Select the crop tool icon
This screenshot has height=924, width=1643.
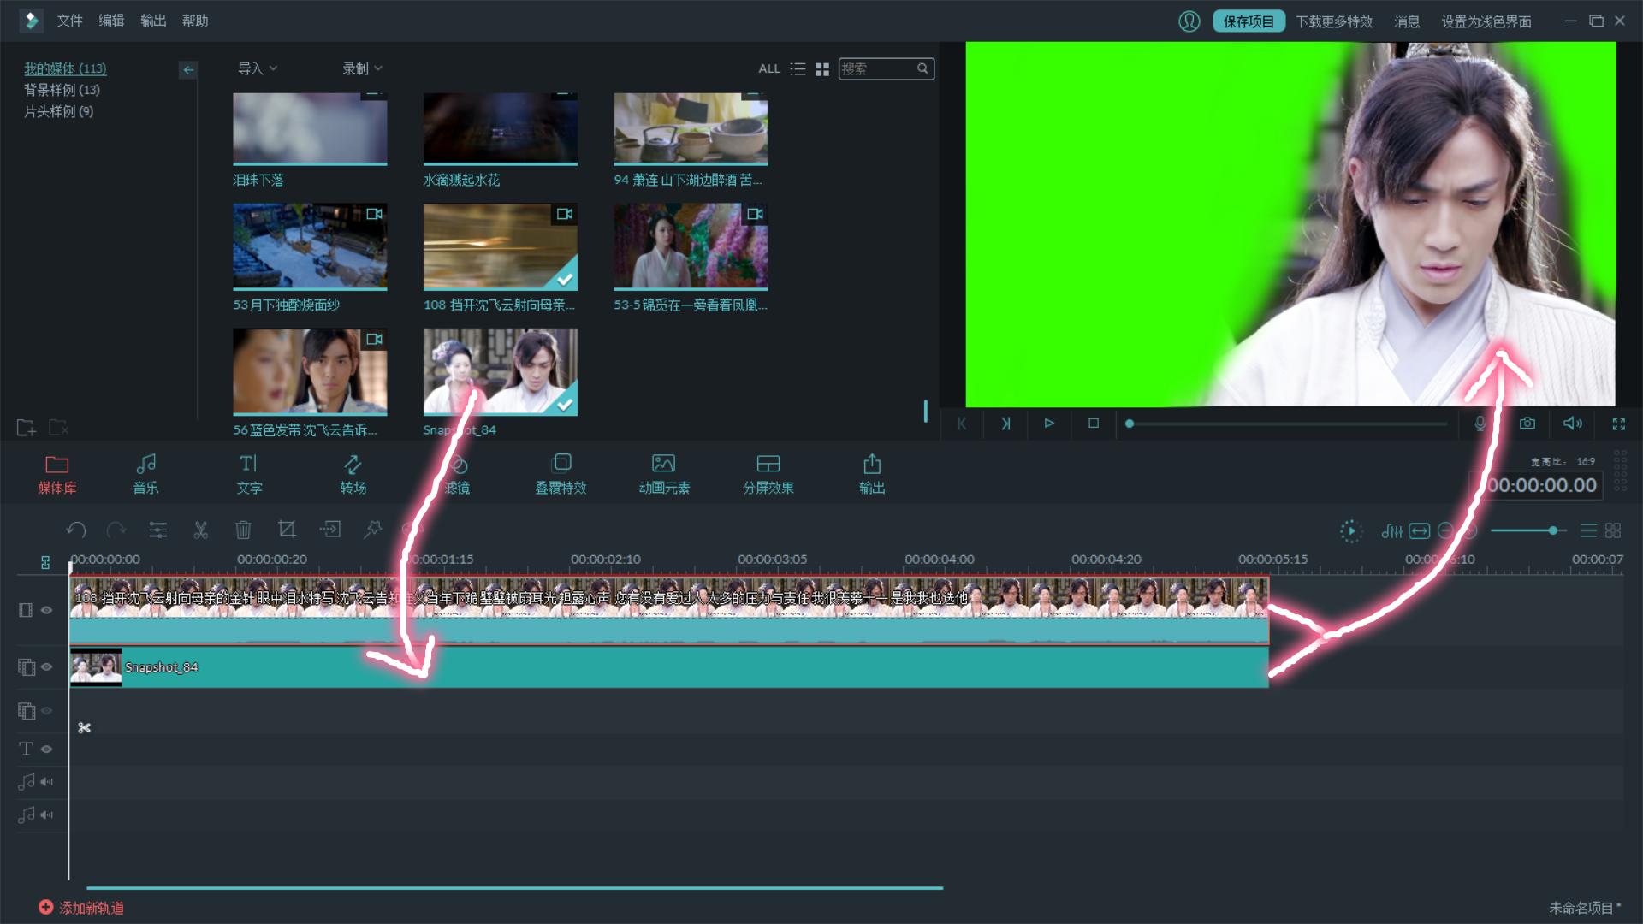tap(287, 530)
